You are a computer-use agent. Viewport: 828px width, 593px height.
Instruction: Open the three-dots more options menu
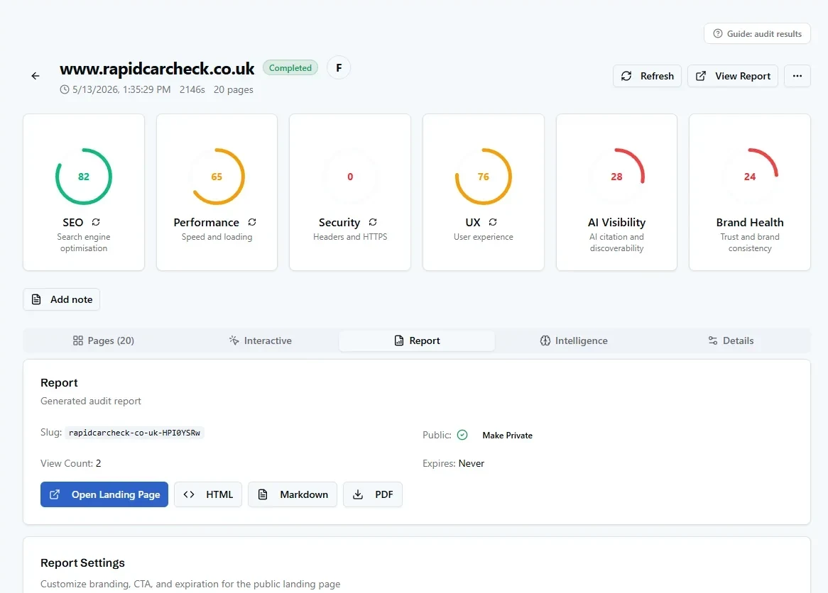(x=797, y=76)
